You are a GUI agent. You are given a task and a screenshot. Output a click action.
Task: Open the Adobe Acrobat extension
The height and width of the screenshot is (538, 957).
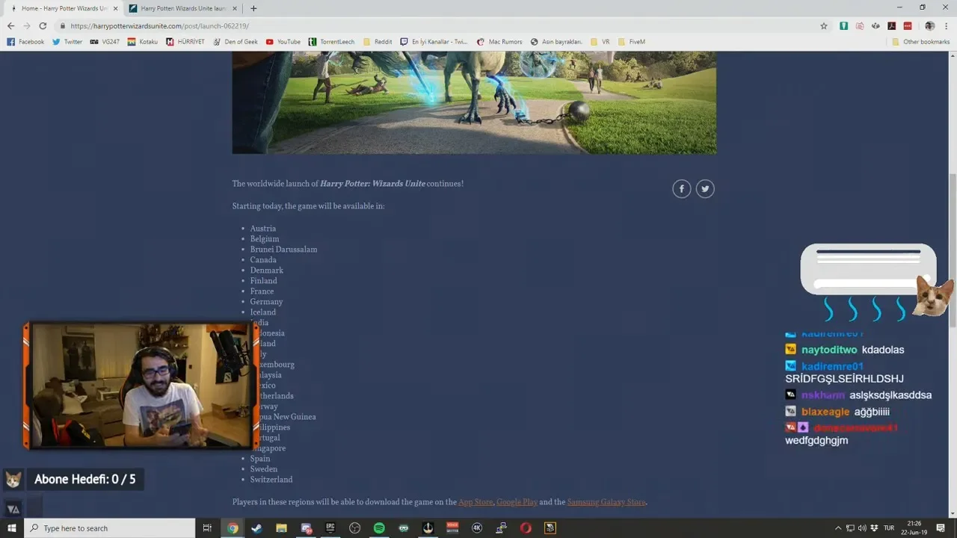[892, 25]
